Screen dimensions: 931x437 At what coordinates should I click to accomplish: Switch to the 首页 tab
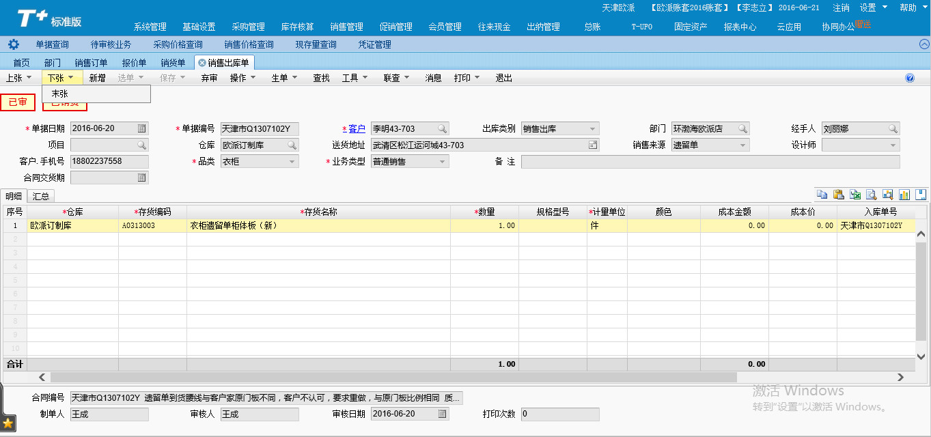22,62
